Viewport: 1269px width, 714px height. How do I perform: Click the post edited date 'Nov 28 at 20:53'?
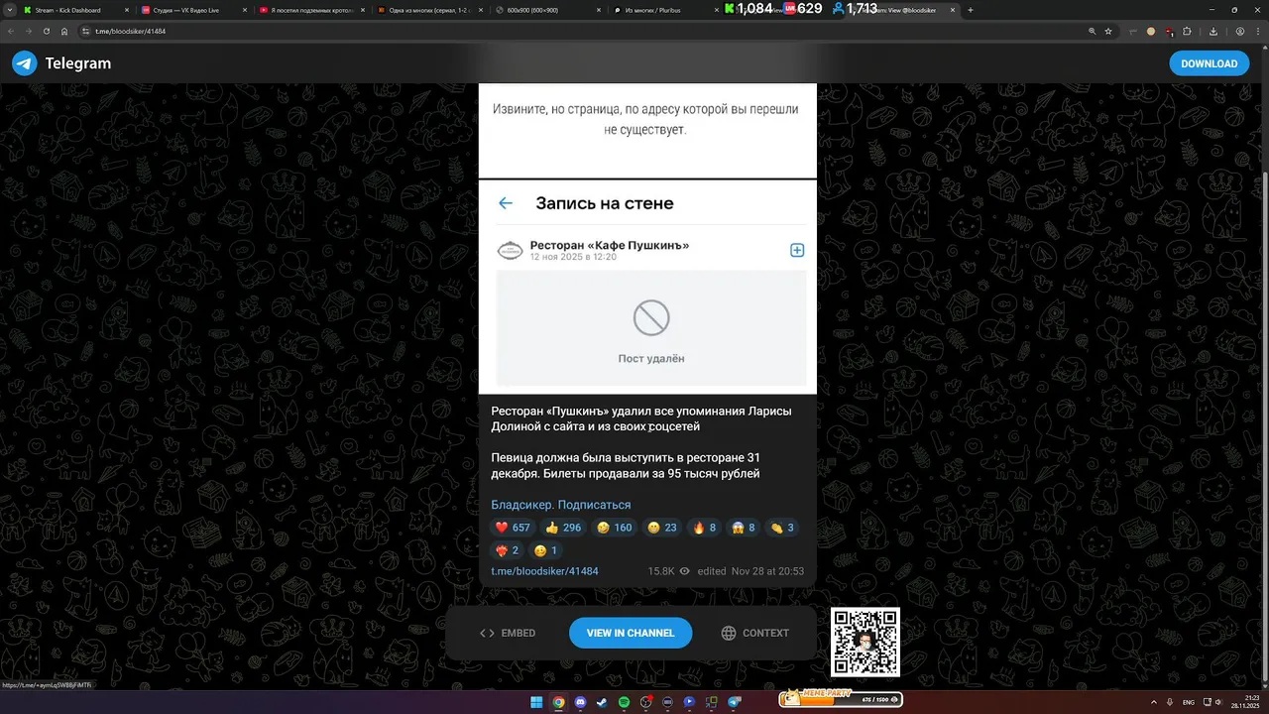point(767,571)
